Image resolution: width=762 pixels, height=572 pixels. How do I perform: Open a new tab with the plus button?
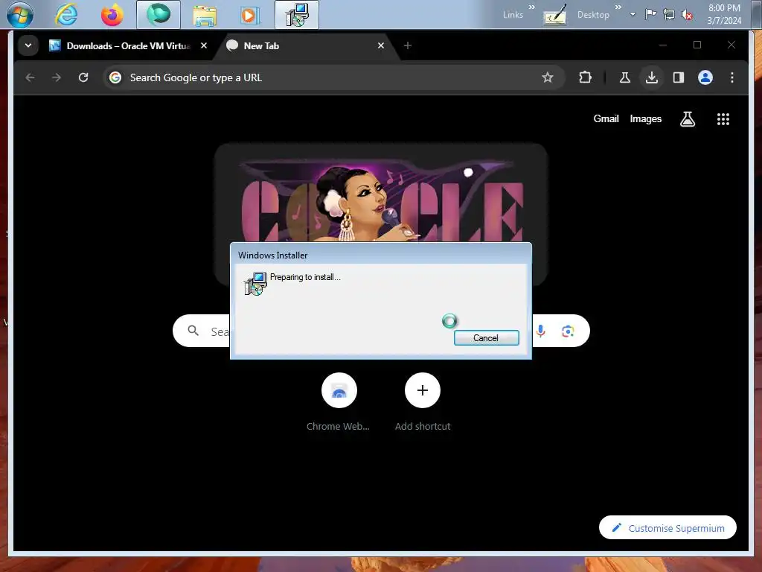[x=408, y=45]
